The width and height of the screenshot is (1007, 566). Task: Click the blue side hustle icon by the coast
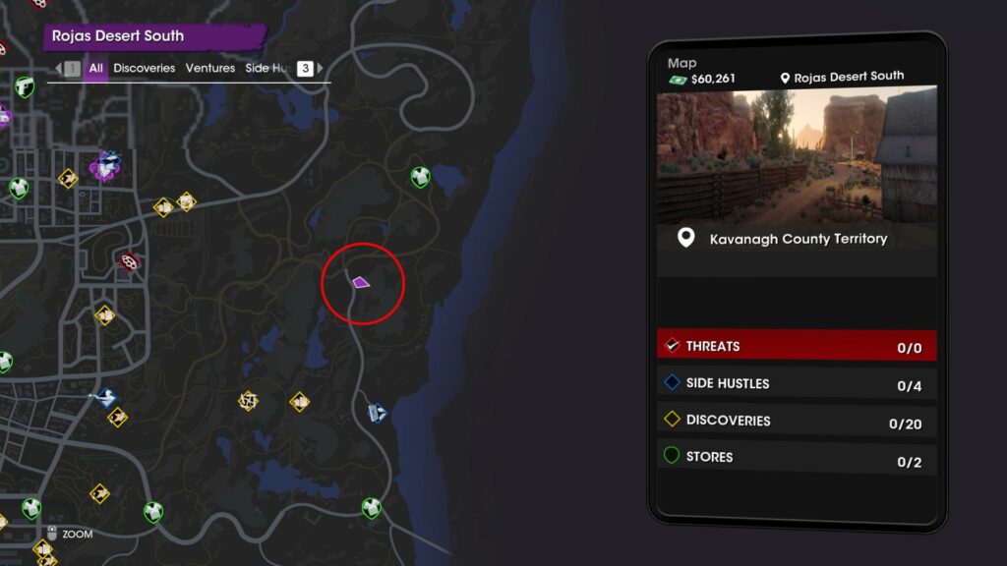(x=377, y=413)
